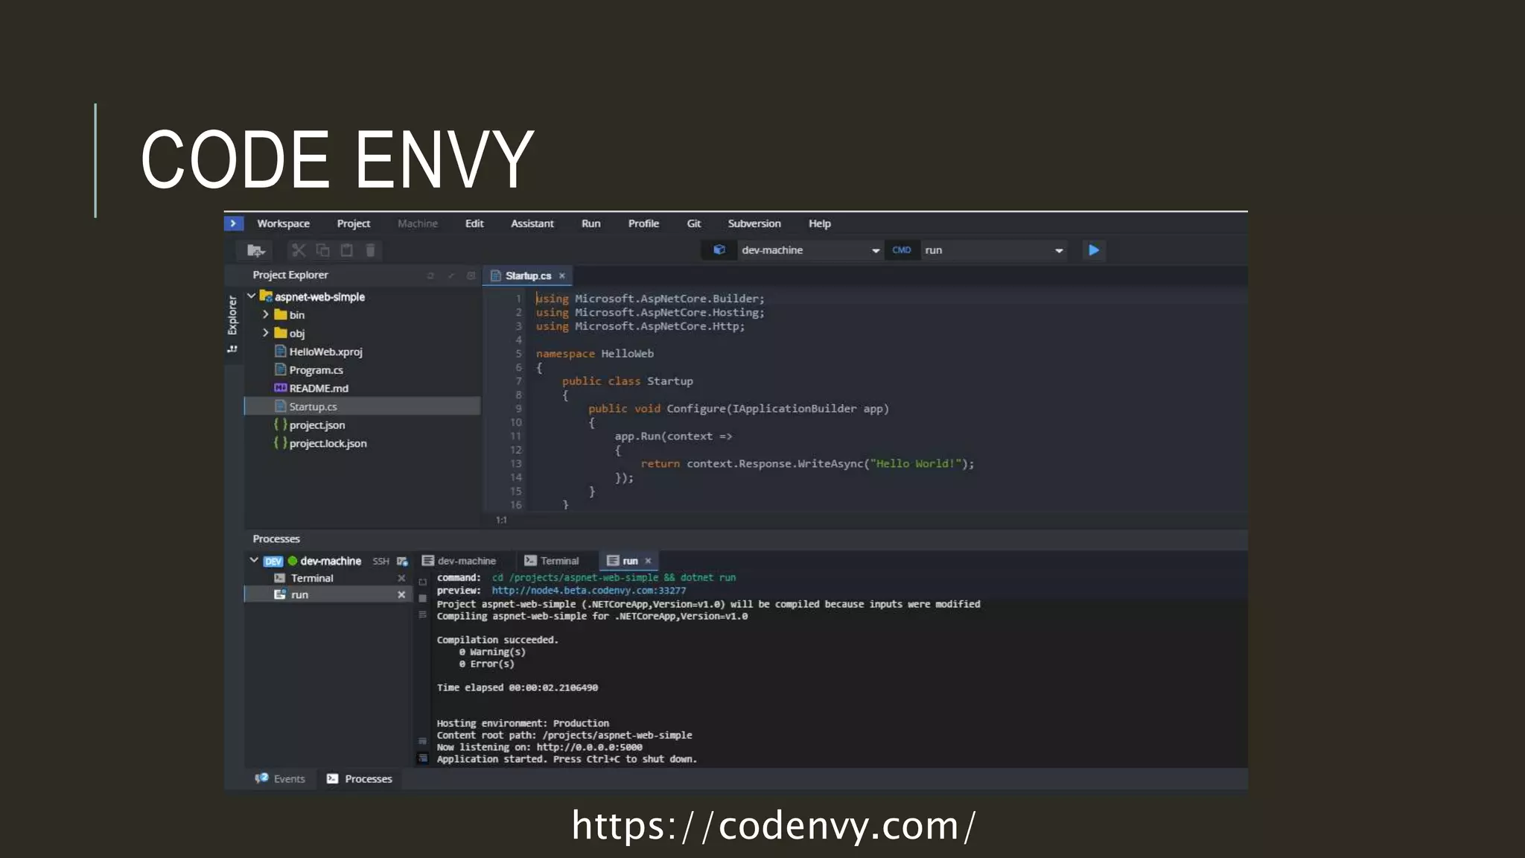Open the preview URL node4.beta.codenvy.com
1525x858 pixels.
(588, 591)
